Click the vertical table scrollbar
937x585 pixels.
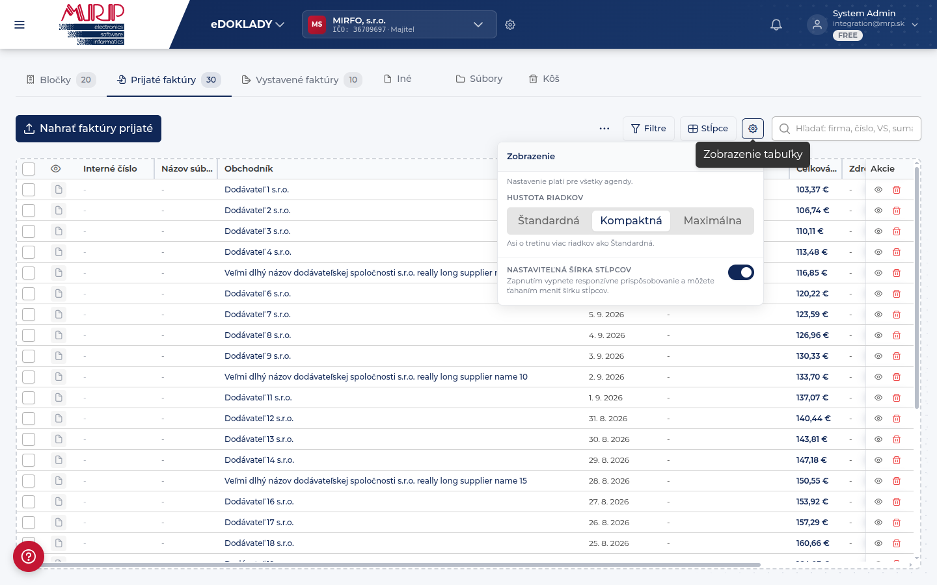pos(917,289)
